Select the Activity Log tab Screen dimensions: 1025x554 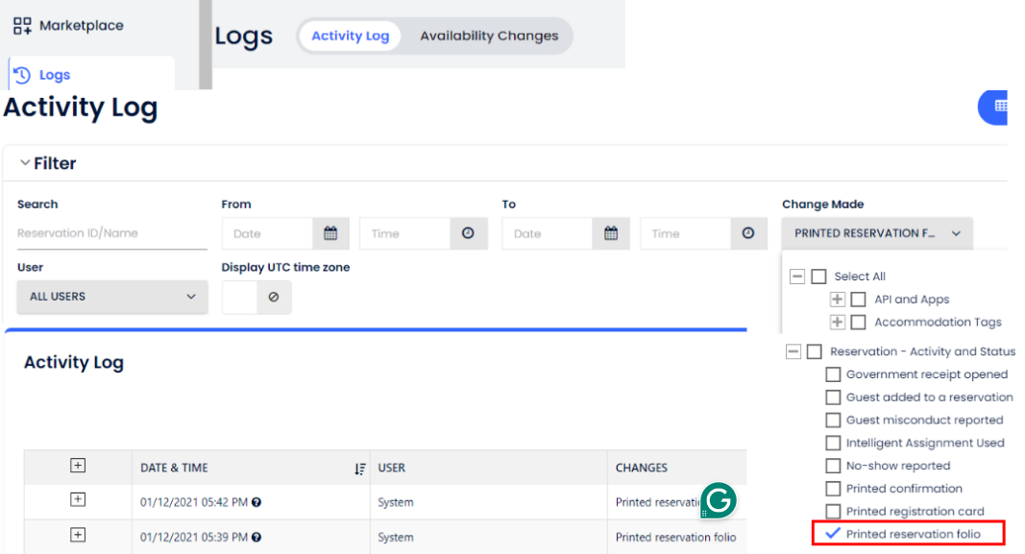point(350,36)
